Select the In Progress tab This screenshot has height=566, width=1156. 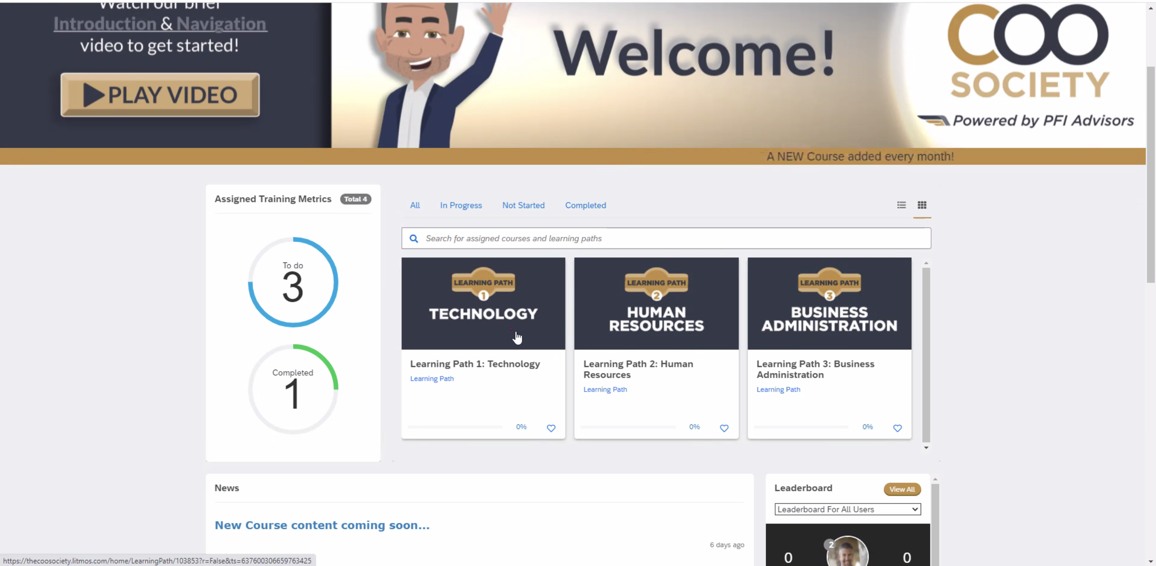point(461,205)
